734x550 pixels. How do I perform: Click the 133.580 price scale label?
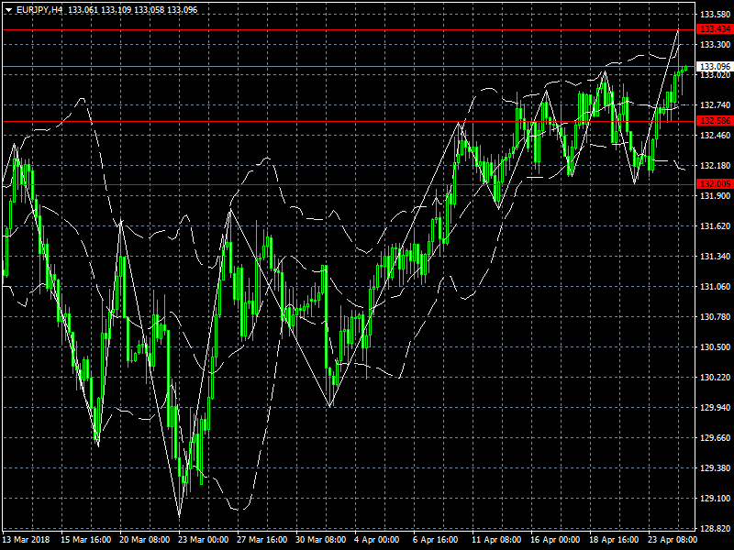[714, 15]
